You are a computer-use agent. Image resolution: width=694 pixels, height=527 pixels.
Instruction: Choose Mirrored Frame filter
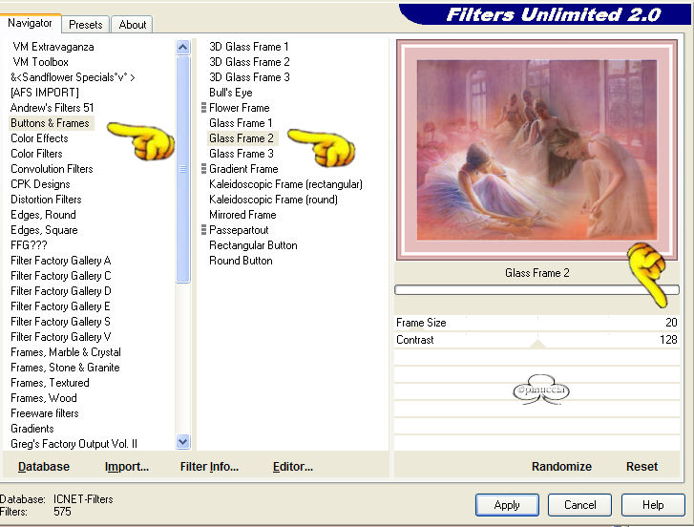242,215
